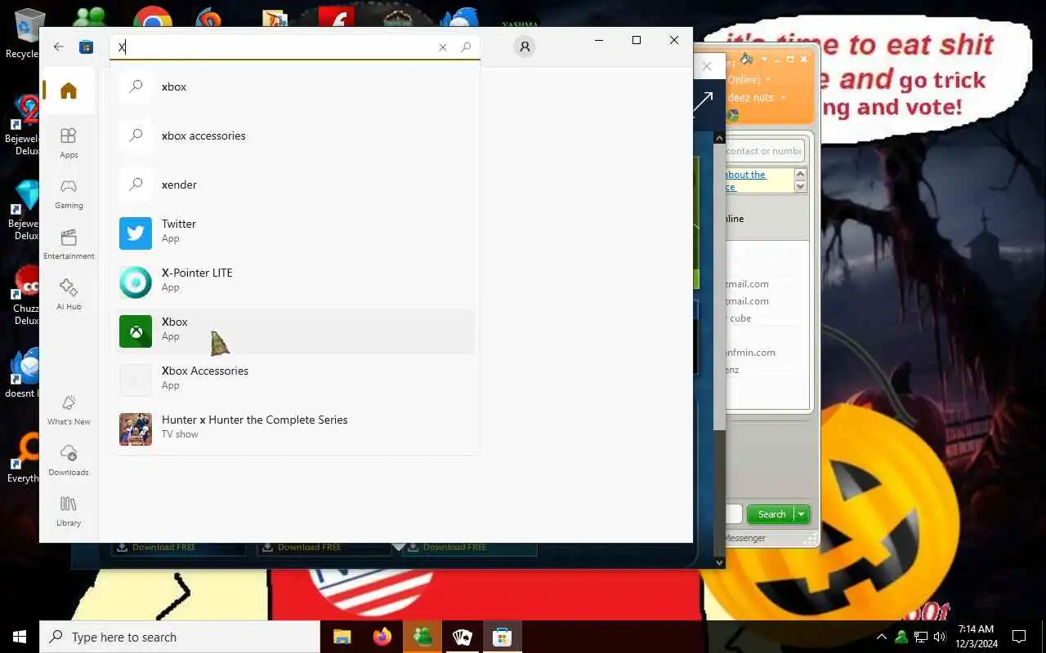Select the Everything desktop shortcut
1046x653 pixels.
click(23, 459)
